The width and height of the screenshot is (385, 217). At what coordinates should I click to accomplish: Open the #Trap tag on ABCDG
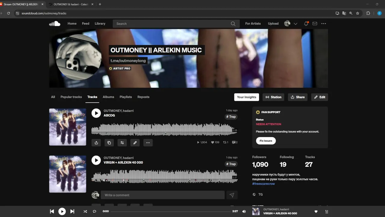click(231, 117)
